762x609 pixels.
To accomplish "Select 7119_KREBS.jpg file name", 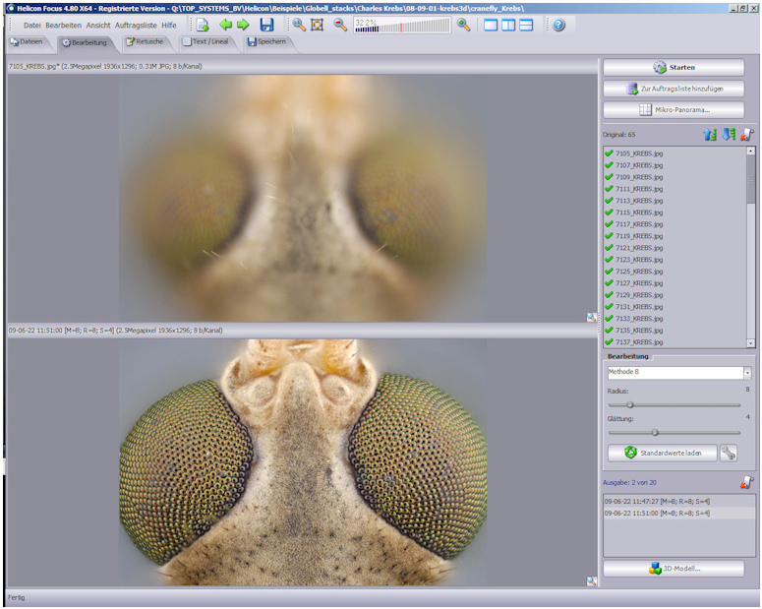I will tap(639, 236).
